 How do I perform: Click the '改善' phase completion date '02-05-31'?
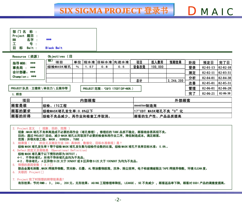point(225,83)
